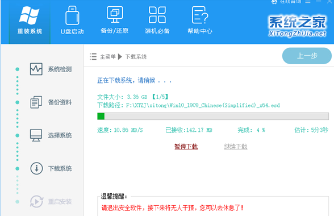The image size is (334, 216).
Task: Select the 下载系统 download arrow icon
Action: coord(36,168)
